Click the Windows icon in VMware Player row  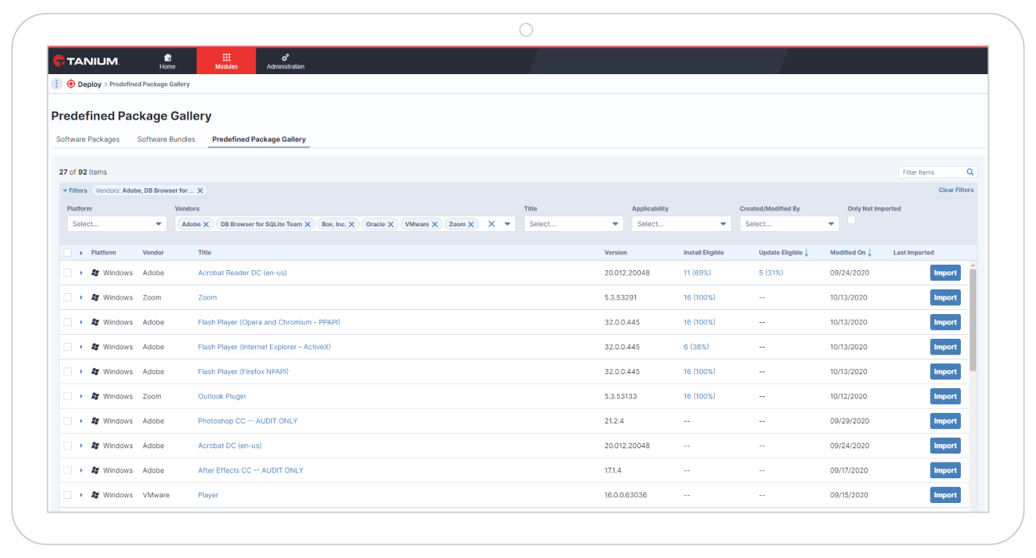(95, 495)
